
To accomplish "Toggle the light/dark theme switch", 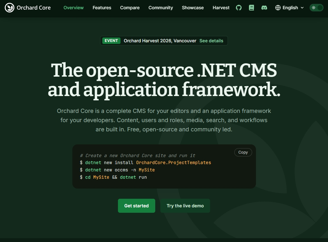I will click(316, 8).
